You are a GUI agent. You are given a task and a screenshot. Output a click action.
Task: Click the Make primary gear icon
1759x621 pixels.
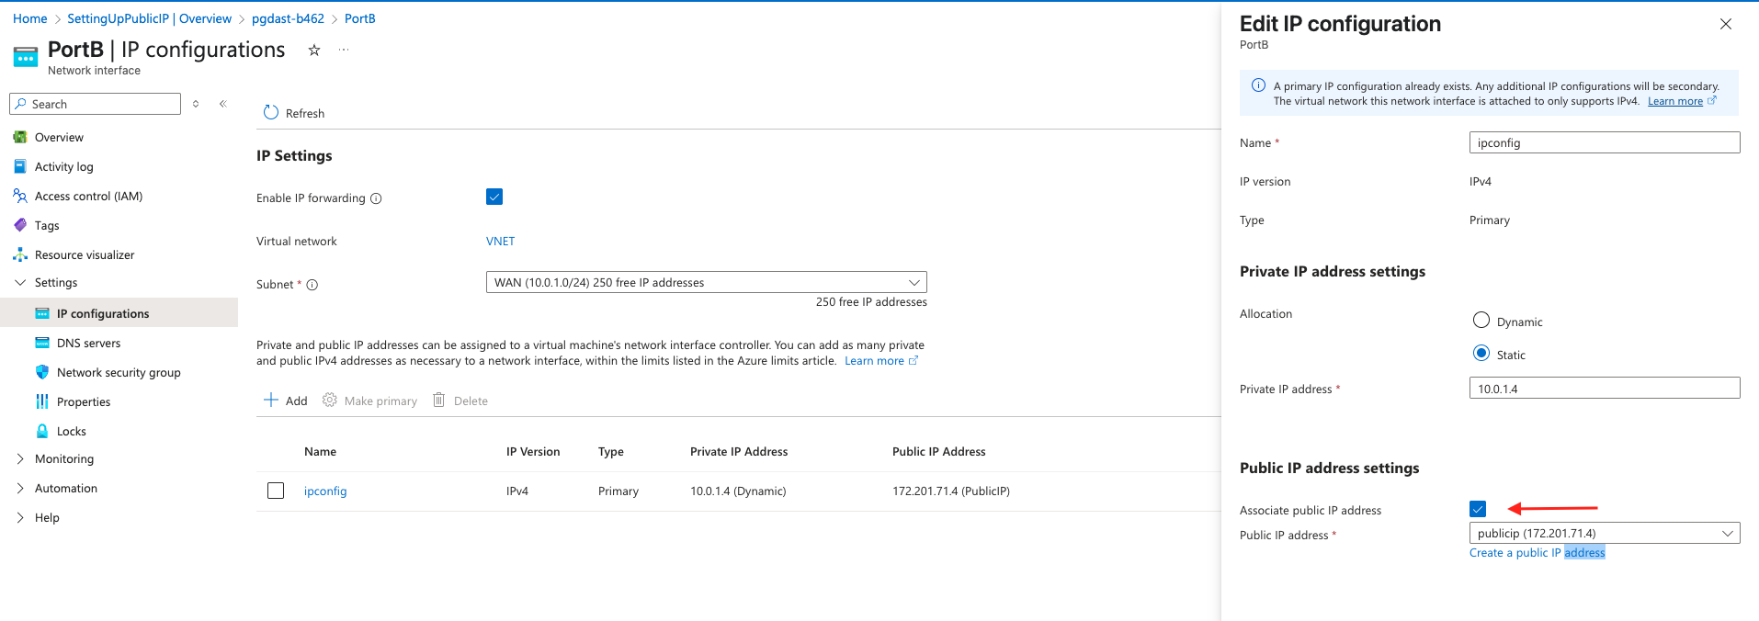330,400
